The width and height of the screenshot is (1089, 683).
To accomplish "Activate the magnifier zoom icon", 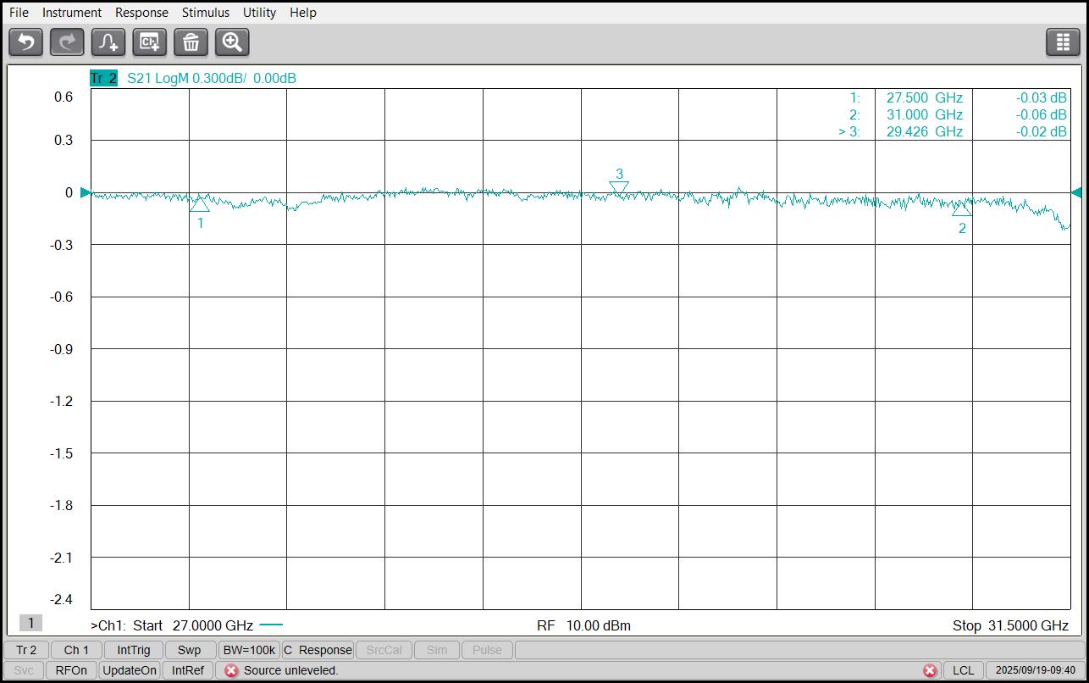I will pos(232,42).
